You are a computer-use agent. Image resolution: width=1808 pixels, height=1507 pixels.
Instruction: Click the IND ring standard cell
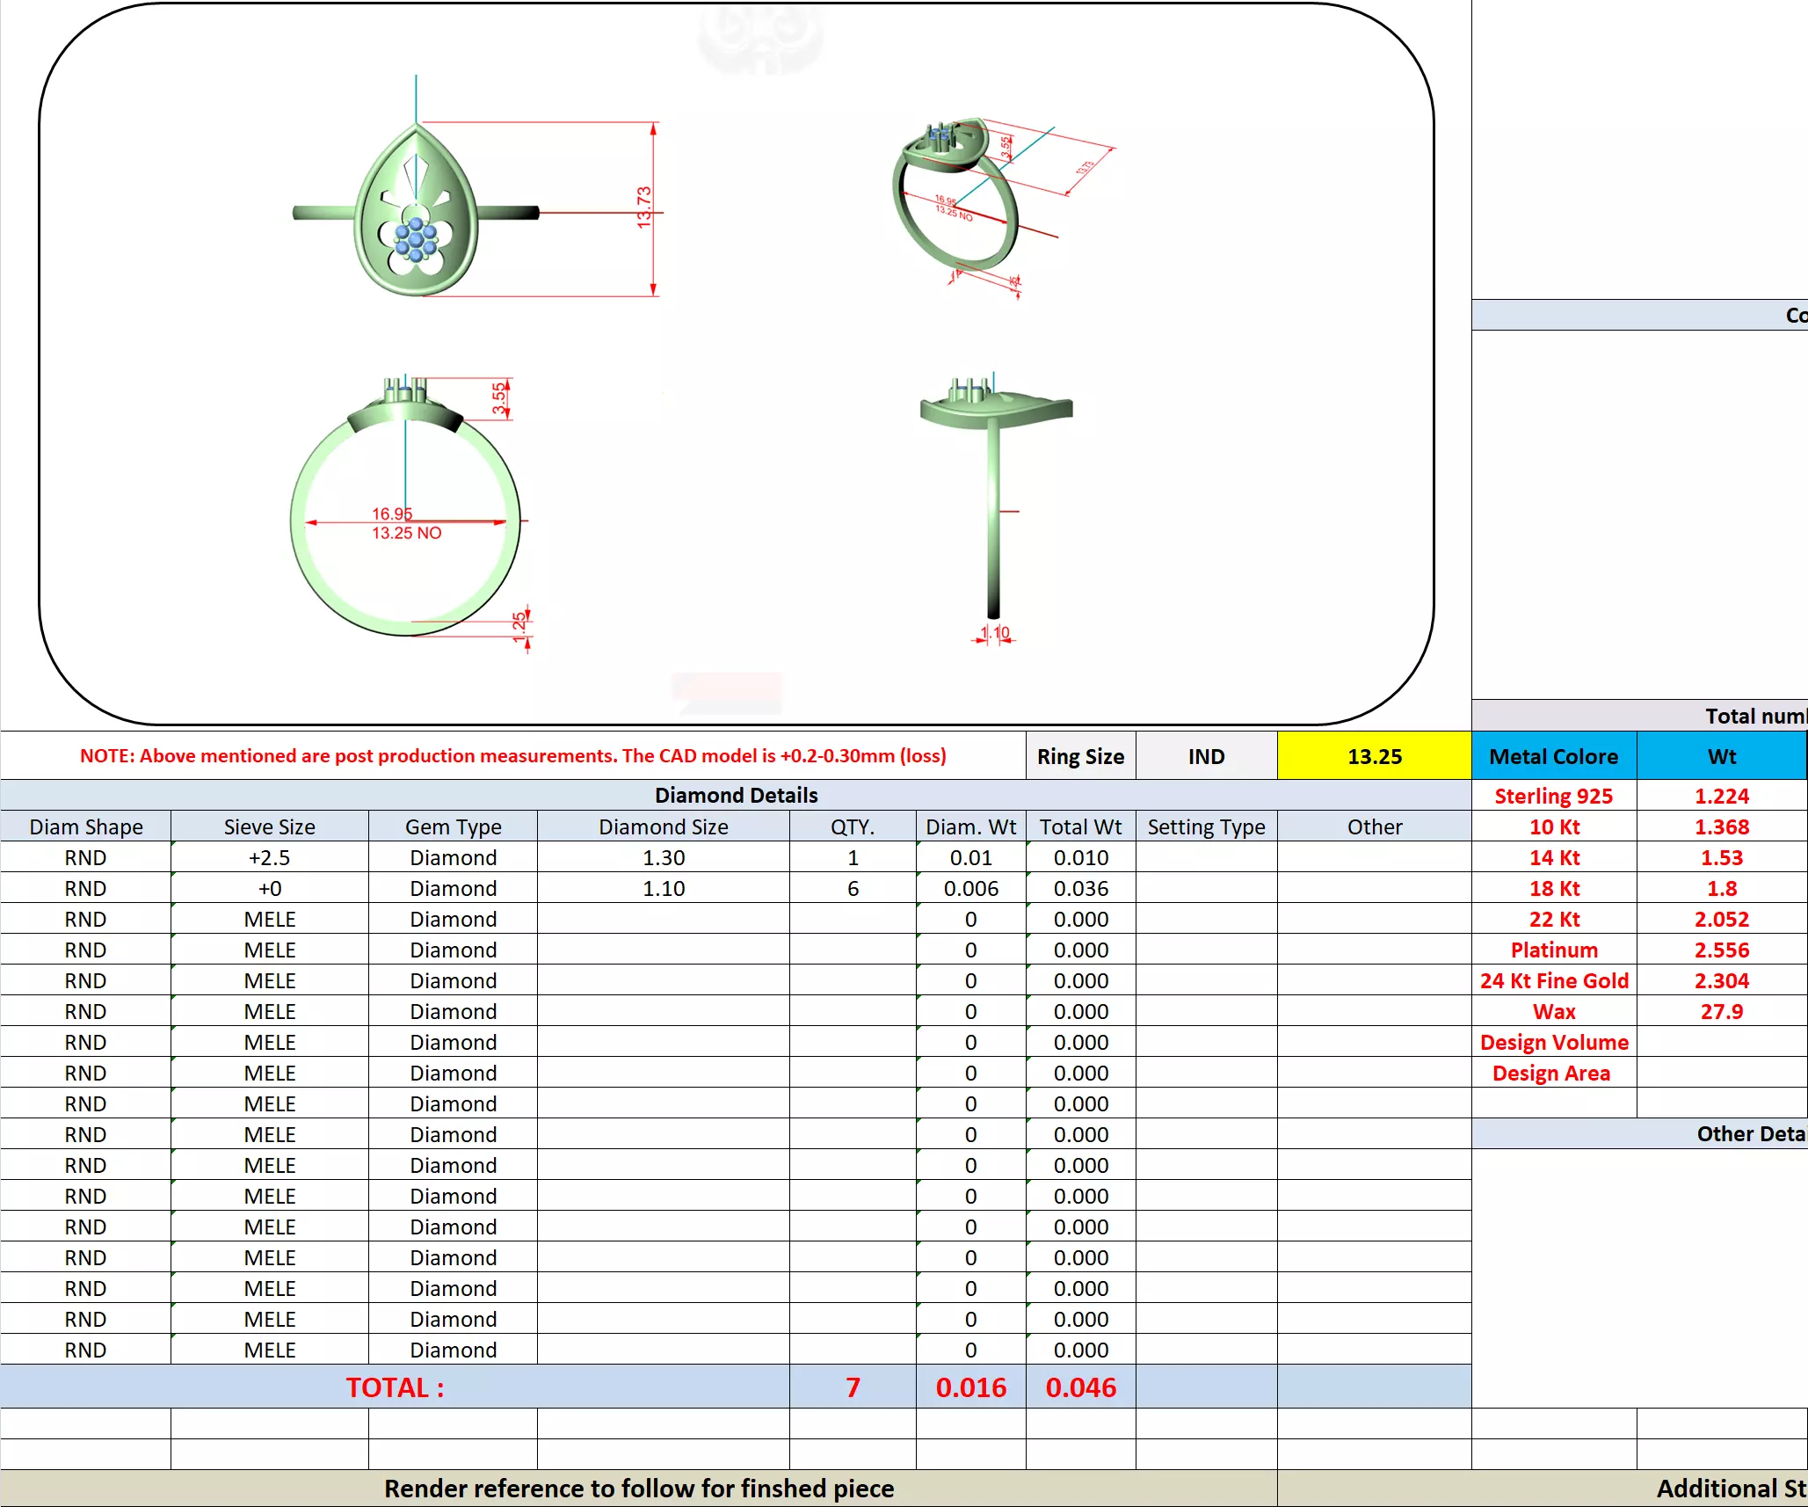pos(1206,756)
